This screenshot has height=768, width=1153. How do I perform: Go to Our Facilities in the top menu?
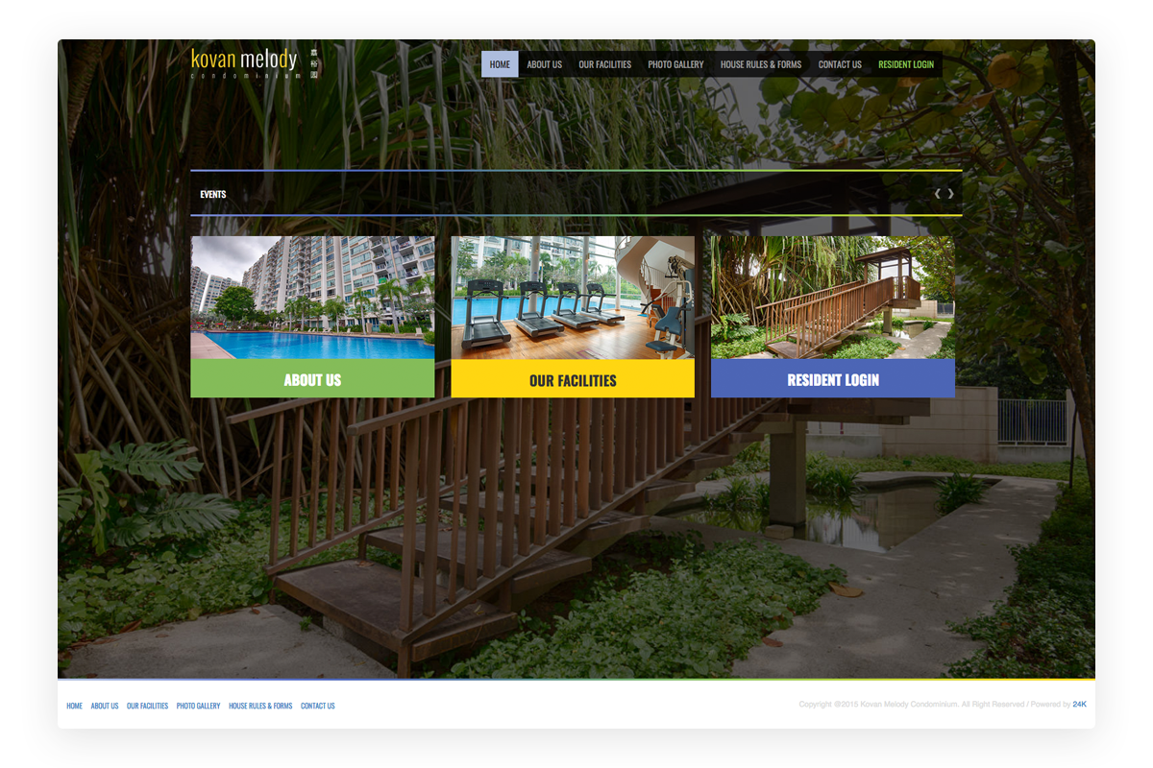604,64
